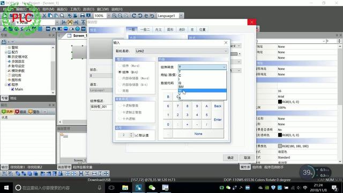Collapse the 组件种类 dropdown showing T
This screenshot has height=193, width=343.
coord(224,67)
